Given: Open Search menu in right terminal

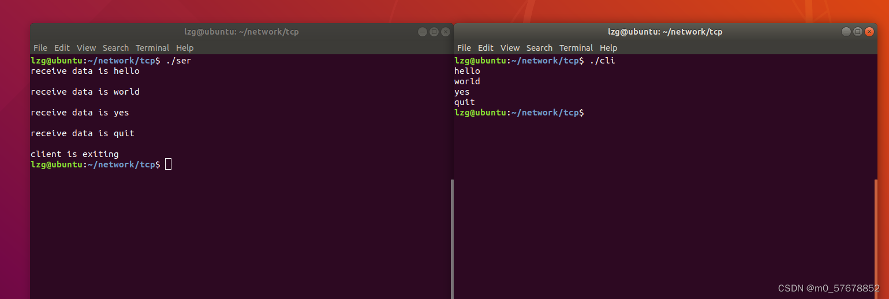Looking at the screenshot, I should (x=539, y=48).
